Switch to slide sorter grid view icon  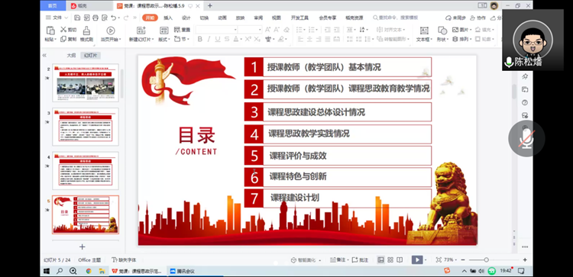pos(390,260)
